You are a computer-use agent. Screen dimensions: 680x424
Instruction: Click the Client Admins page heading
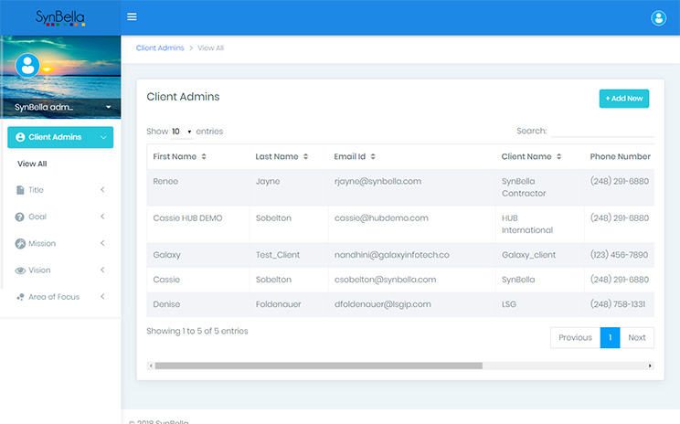tap(183, 97)
